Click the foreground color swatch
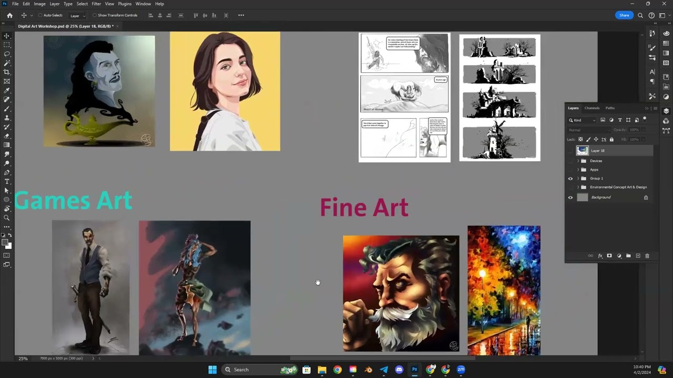The image size is (673, 378). pyautogui.click(x=5, y=242)
